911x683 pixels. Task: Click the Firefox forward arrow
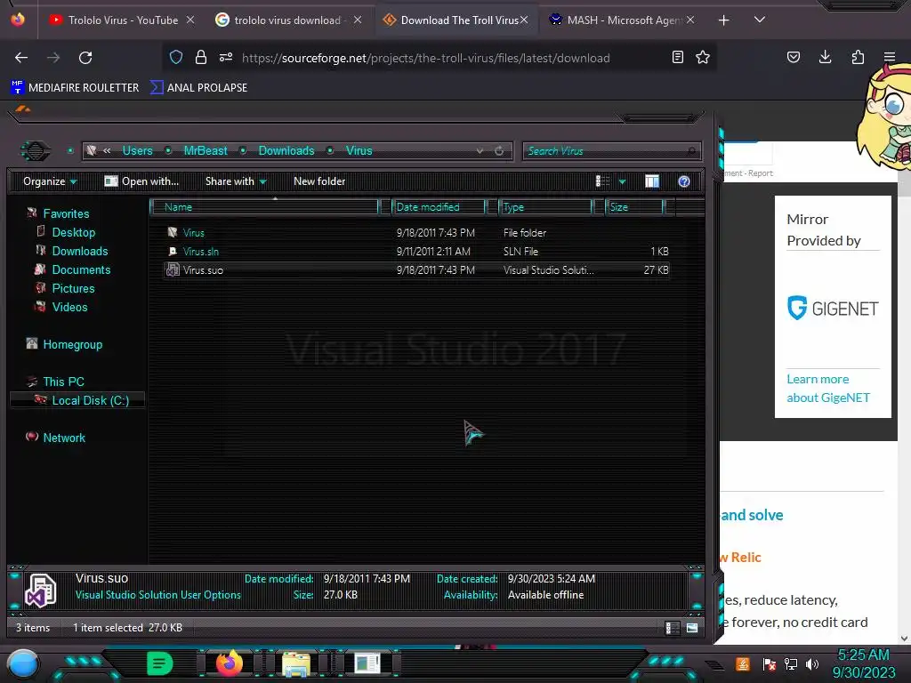[53, 58]
